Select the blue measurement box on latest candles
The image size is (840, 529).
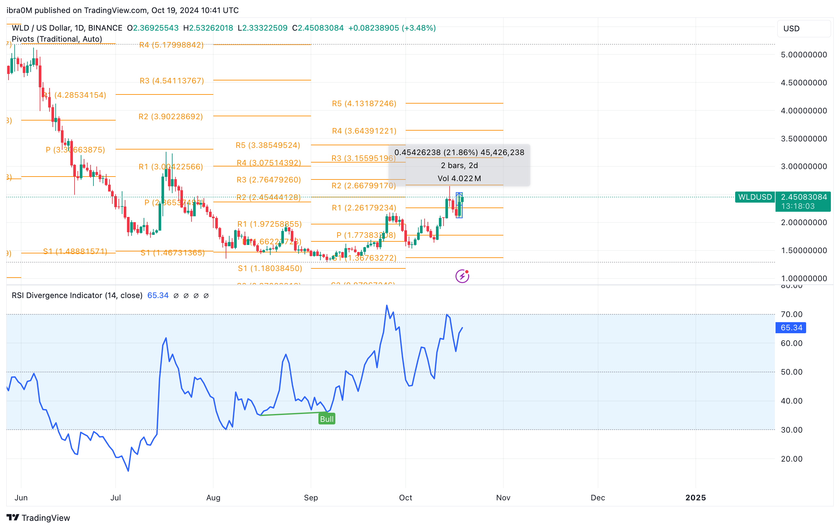(x=459, y=205)
